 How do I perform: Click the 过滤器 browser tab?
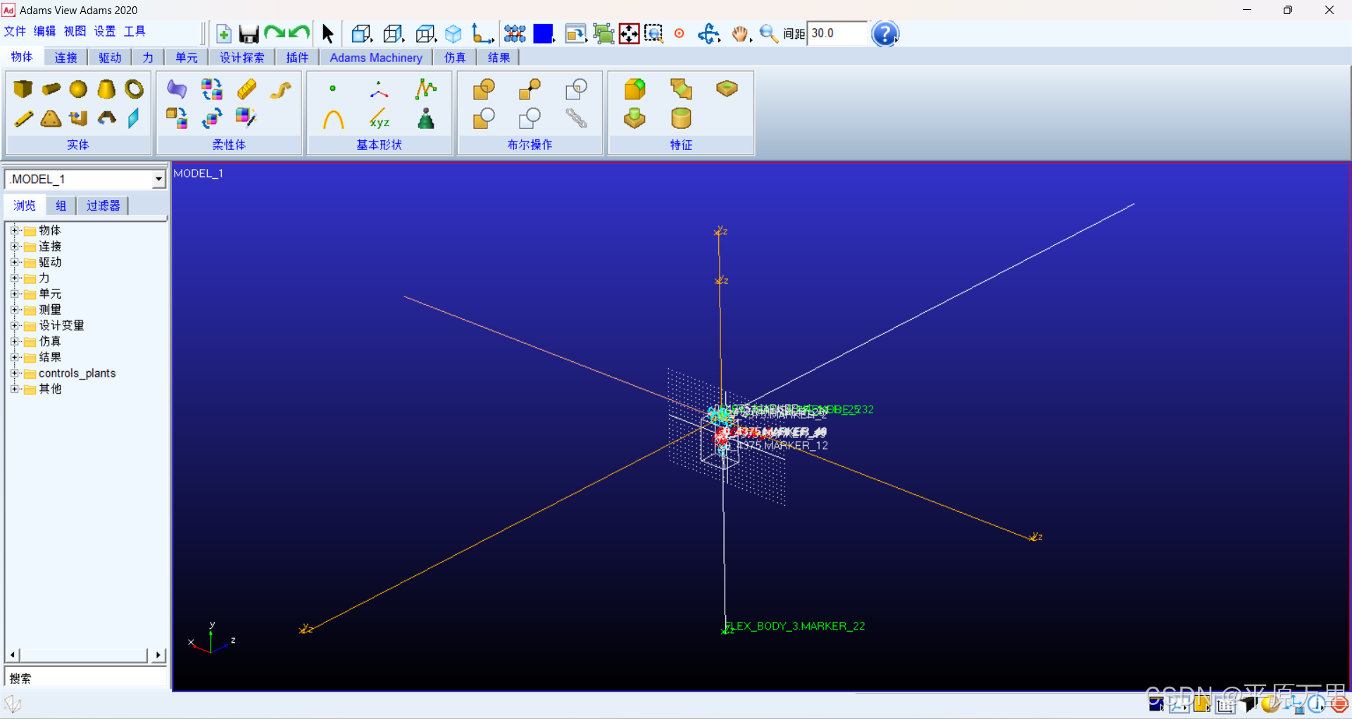pyautogui.click(x=102, y=205)
